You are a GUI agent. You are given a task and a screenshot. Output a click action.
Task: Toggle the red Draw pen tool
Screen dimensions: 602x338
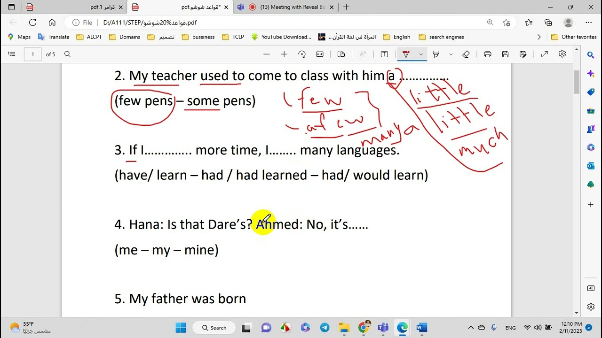[x=406, y=54]
